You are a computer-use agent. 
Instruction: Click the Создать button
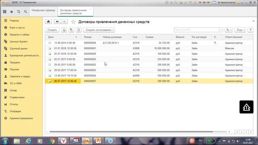coord(52,30)
